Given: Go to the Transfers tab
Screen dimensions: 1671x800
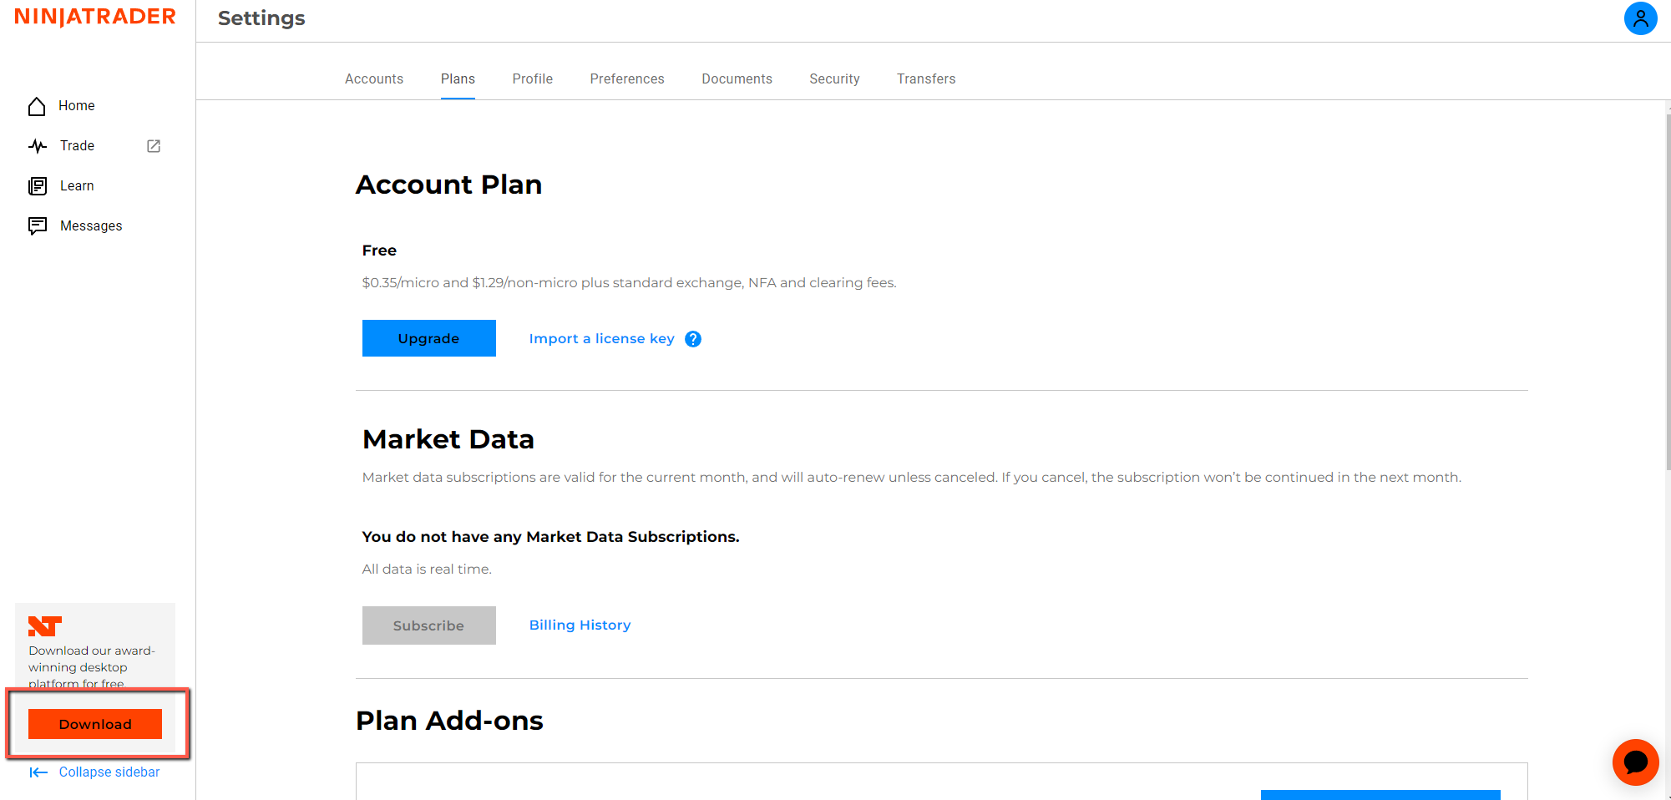Looking at the screenshot, I should (926, 78).
